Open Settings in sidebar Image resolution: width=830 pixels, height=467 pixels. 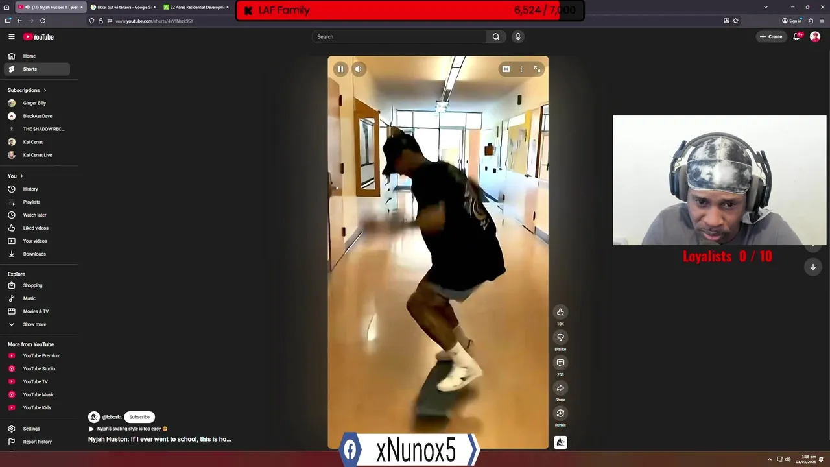pyautogui.click(x=37, y=429)
